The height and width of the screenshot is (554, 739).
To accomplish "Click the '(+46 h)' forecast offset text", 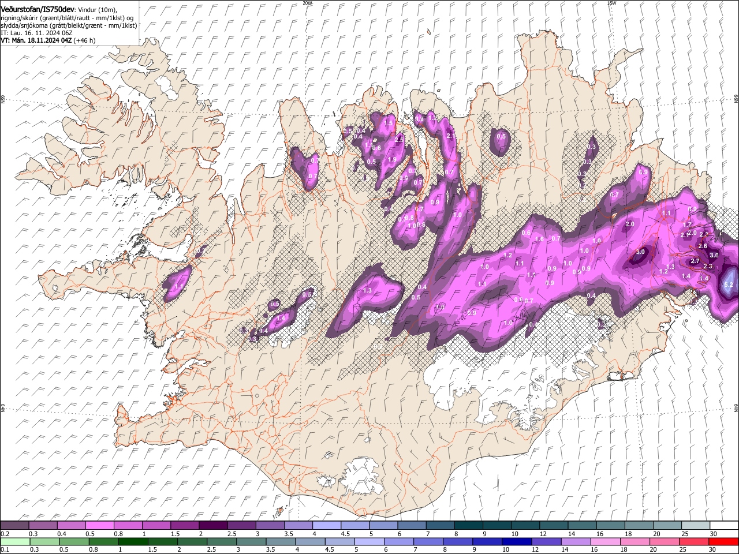I will click(x=85, y=40).
